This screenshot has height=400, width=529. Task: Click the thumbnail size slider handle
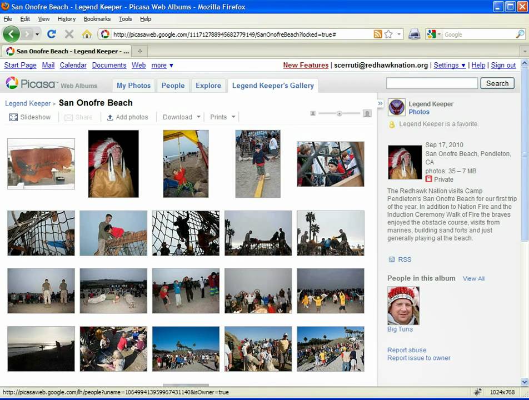(x=340, y=114)
